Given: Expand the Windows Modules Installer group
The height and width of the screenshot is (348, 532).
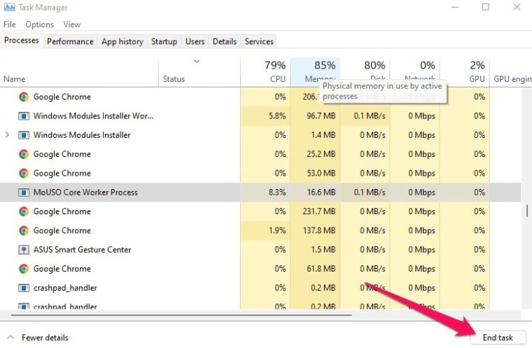Looking at the screenshot, I should [x=7, y=135].
